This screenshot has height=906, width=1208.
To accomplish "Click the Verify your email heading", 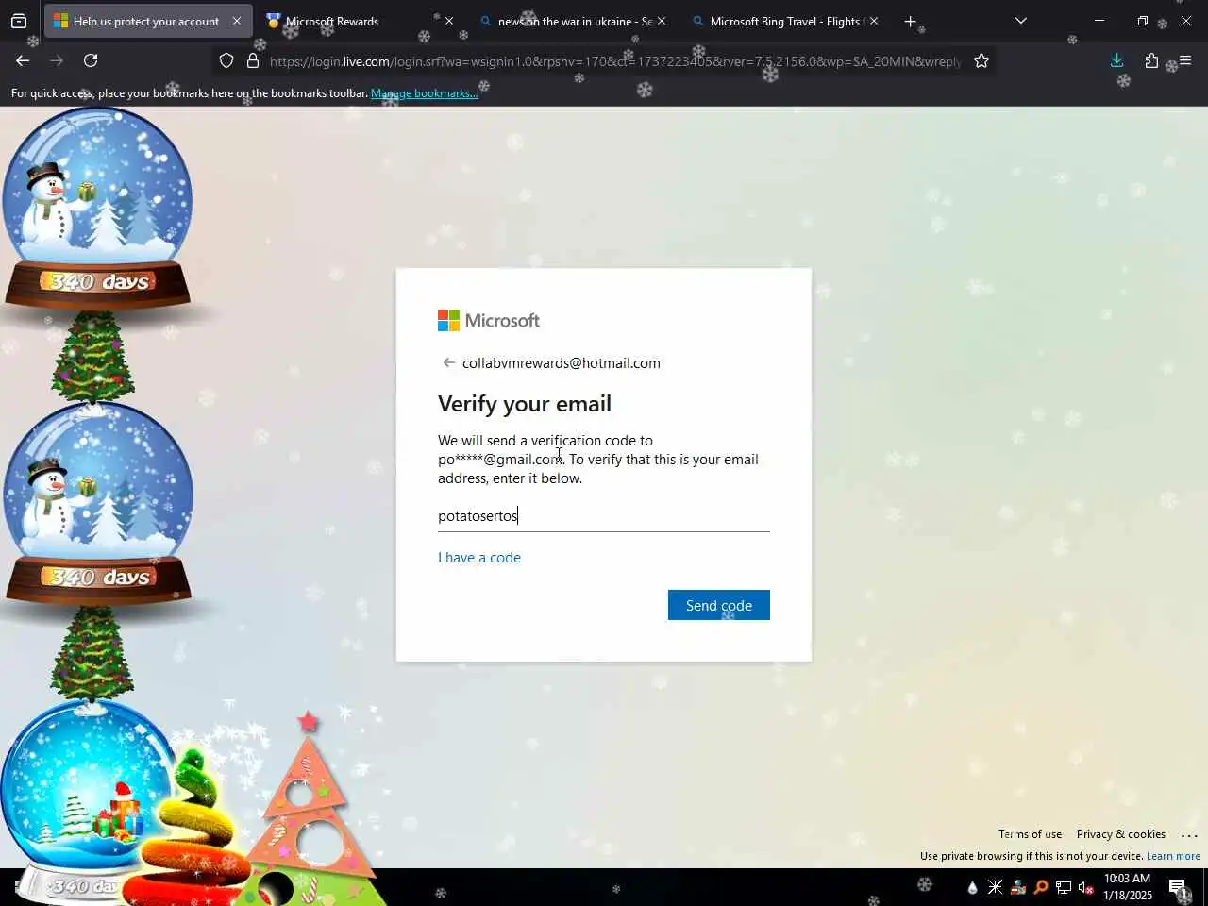I will [525, 404].
